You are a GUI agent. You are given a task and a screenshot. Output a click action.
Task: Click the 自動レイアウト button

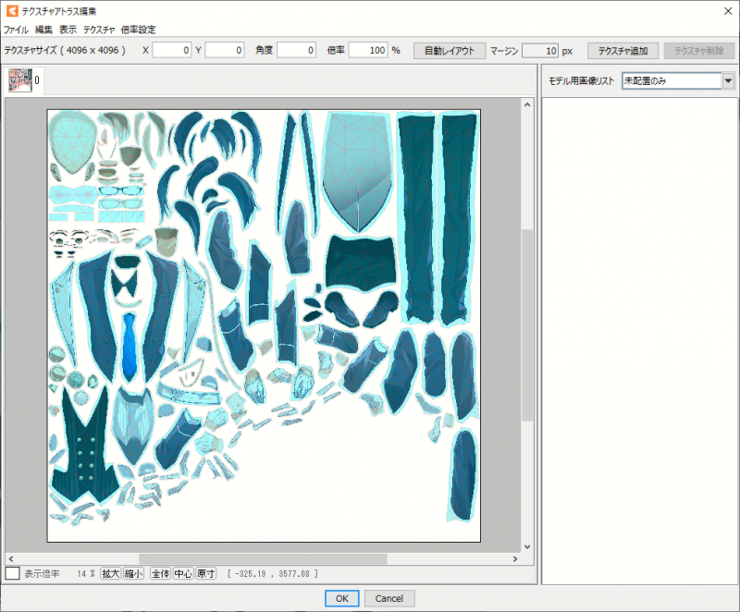click(449, 50)
